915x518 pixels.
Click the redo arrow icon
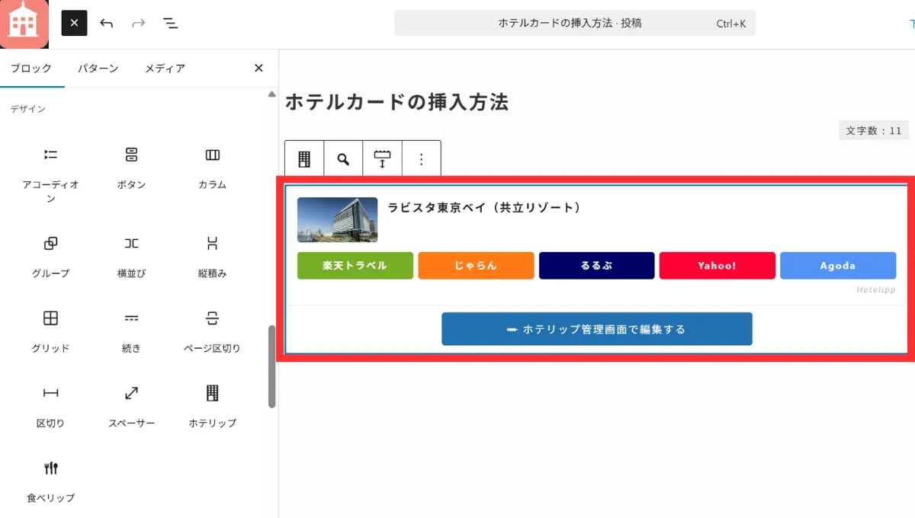[x=138, y=24]
